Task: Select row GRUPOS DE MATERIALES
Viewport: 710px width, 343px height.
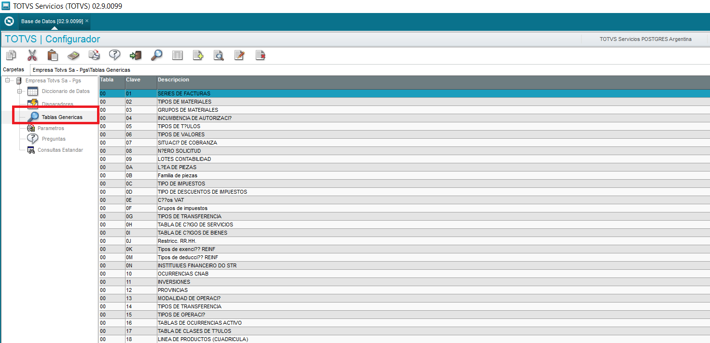Action: coord(404,110)
